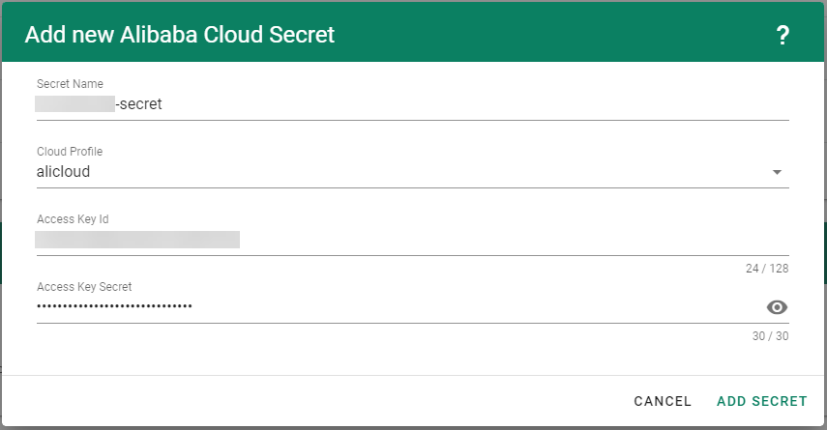Select the alicloud Cloud Profile value
Image resolution: width=827 pixels, height=430 pixels.
pyautogui.click(x=64, y=172)
